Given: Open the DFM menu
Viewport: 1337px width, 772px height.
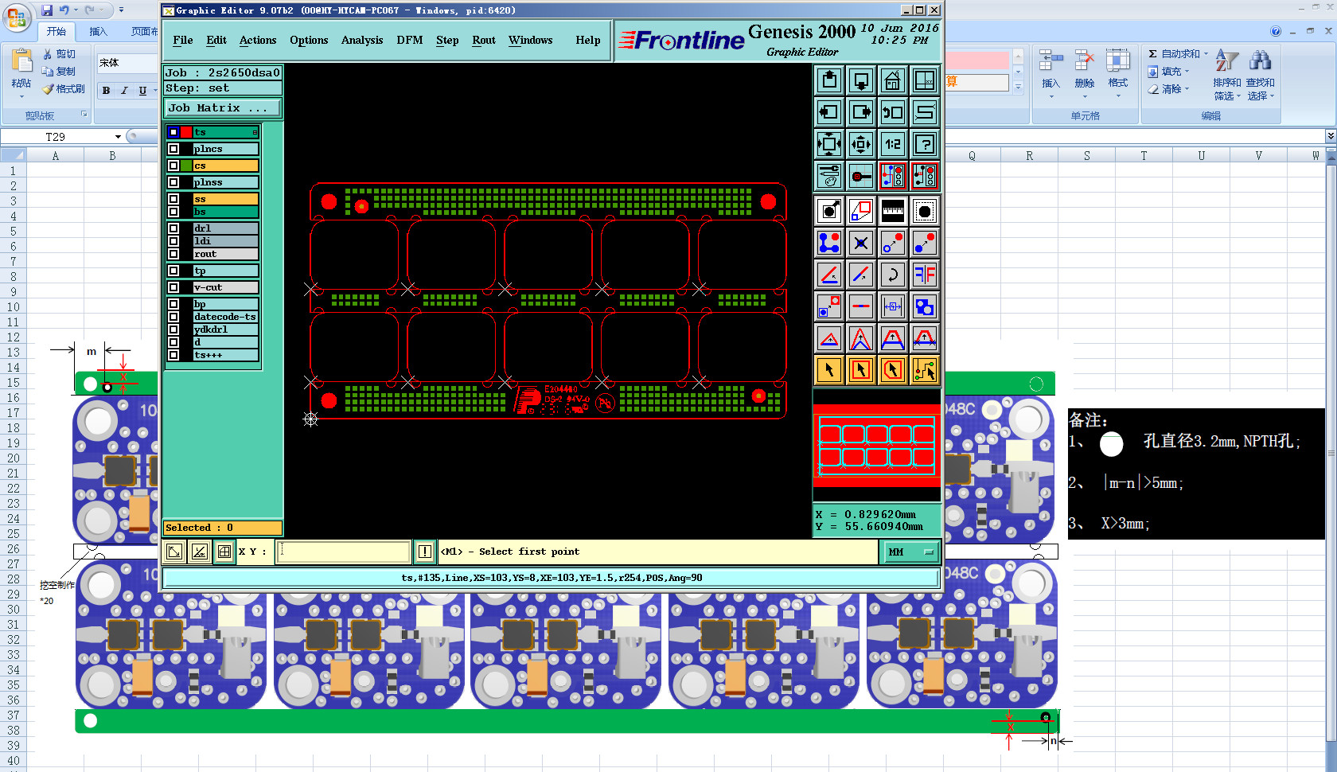Looking at the screenshot, I should pos(410,41).
